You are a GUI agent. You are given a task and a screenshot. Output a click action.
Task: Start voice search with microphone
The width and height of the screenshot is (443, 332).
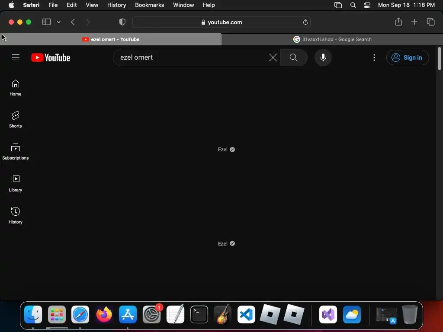323,57
